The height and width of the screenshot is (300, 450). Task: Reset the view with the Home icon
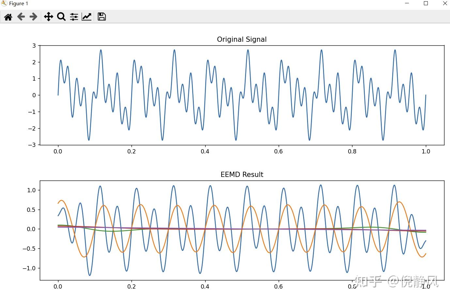[8, 17]
